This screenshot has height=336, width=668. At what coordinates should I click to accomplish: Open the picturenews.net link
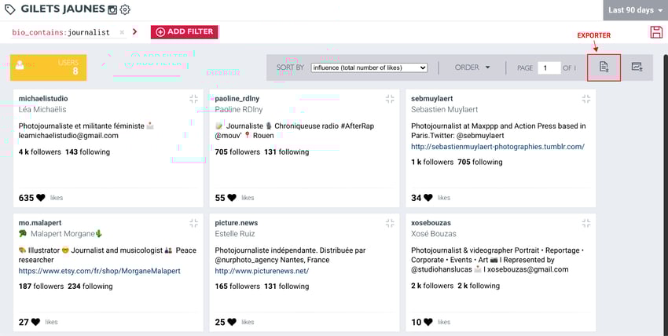[x=262, y=271]
